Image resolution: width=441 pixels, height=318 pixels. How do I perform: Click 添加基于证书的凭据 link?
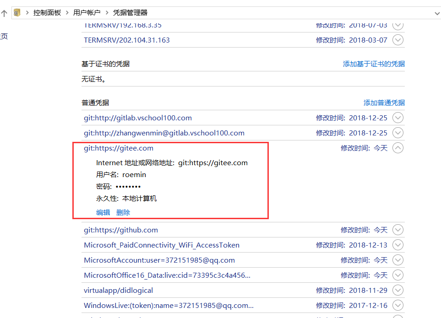click(x=374, y=64)
